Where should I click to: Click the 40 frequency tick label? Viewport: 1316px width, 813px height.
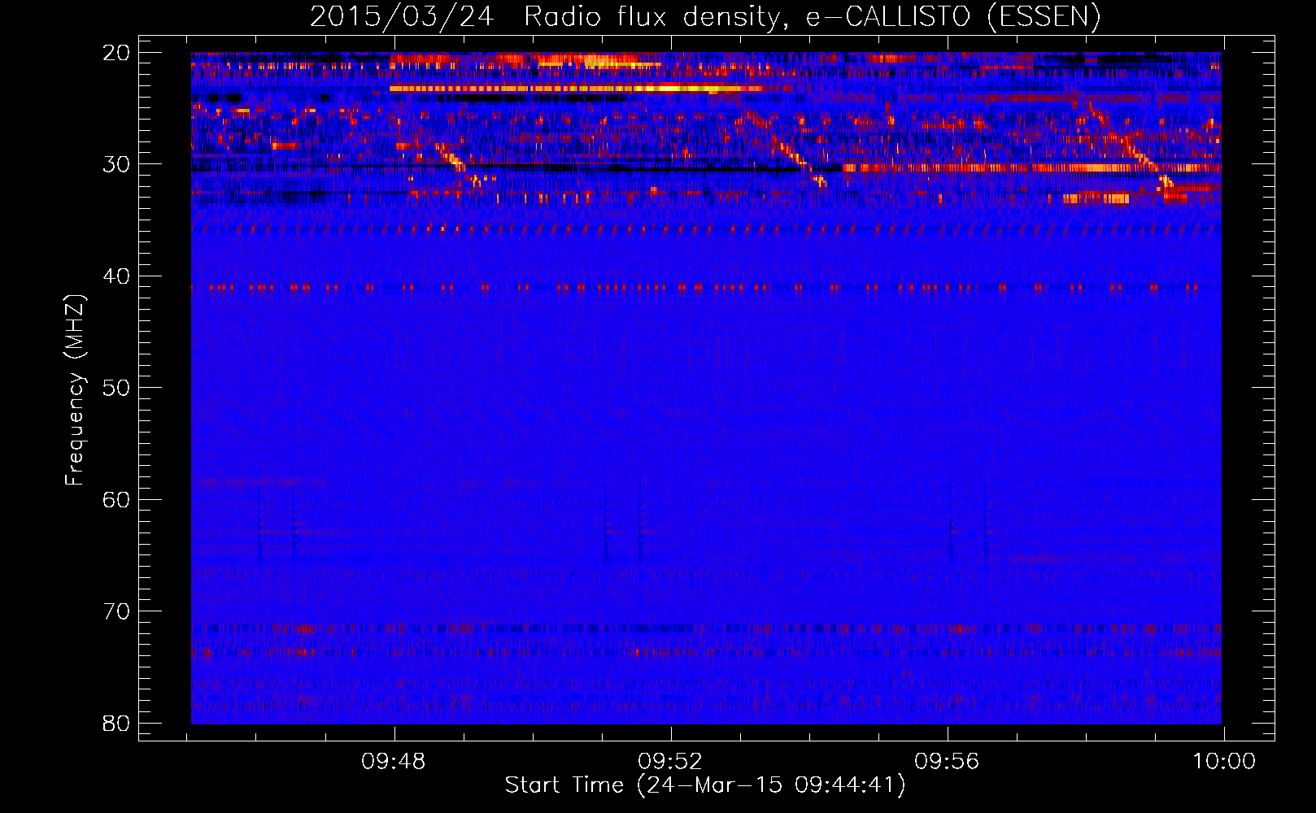[116, 276]
